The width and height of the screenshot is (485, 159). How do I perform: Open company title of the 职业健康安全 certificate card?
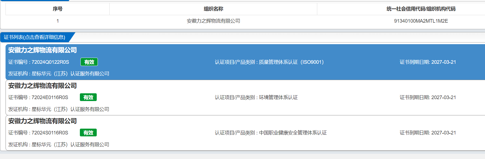click(43, 121)
